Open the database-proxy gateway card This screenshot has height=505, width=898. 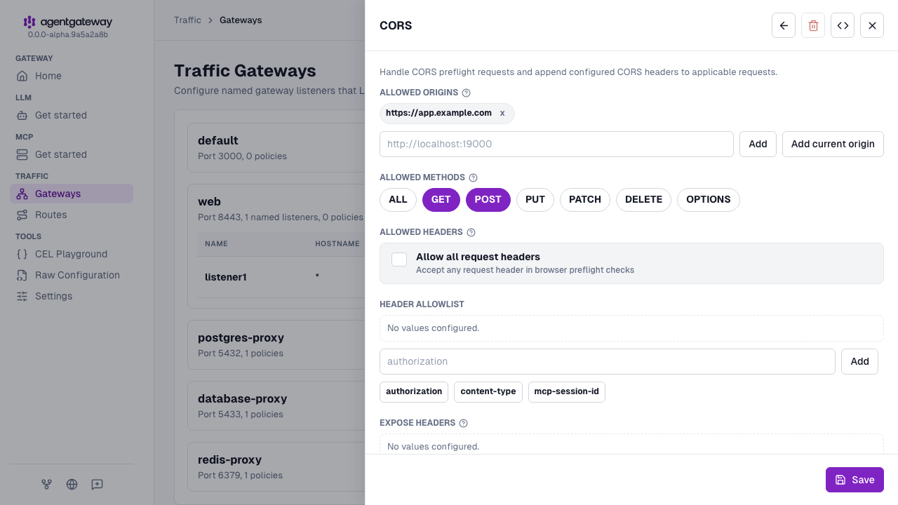tap(276, 405)
